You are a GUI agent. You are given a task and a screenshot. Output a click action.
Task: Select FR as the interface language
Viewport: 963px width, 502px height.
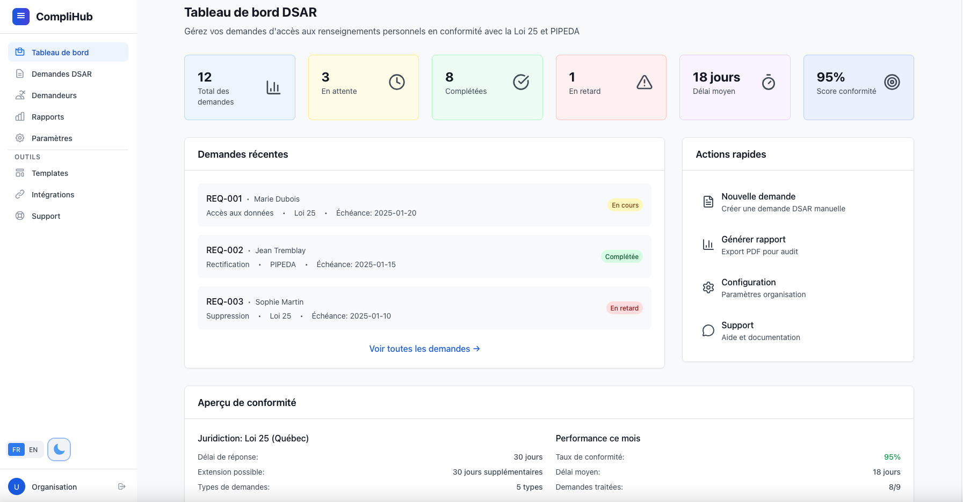point(16,449)
